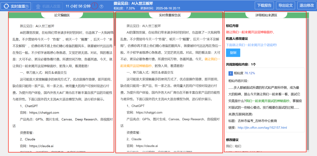The width and height of the screenshot is (317, 156).
Task: Select the 论文编辑区 panel tab
Action: 61,15
